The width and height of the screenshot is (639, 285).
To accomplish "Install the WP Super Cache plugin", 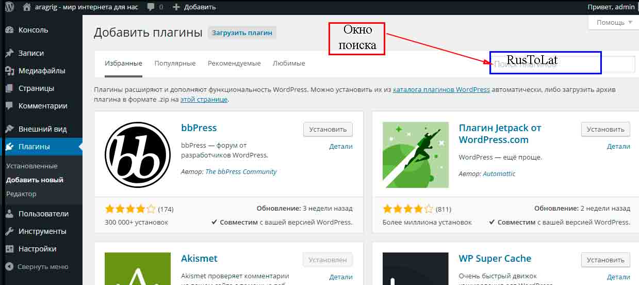I will [605, 260].
